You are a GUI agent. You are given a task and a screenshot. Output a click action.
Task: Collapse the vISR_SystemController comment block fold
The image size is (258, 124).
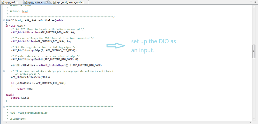4,107
